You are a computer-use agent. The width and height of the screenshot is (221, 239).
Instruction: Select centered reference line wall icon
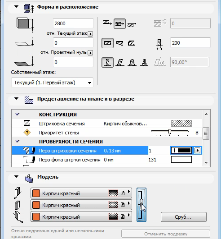119,23
